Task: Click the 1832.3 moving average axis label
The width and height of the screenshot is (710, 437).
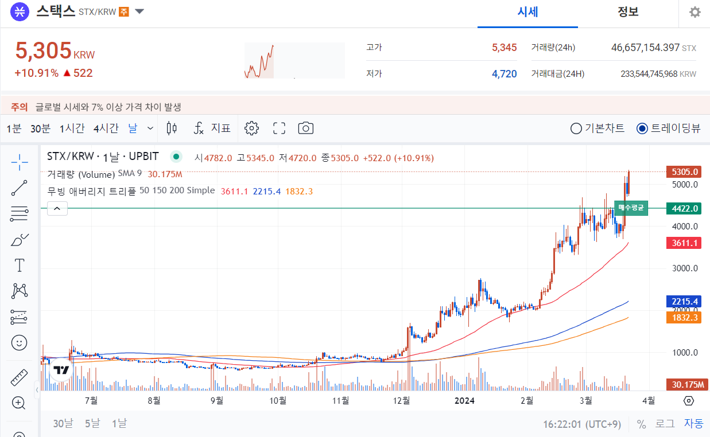Action: [x=684, y=317]
